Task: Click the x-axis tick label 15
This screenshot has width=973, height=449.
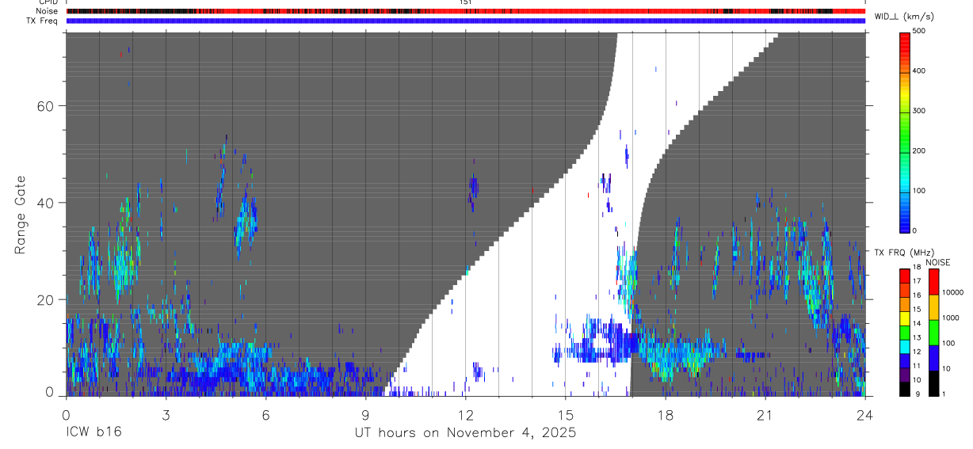Action: [x=565, y=414]
